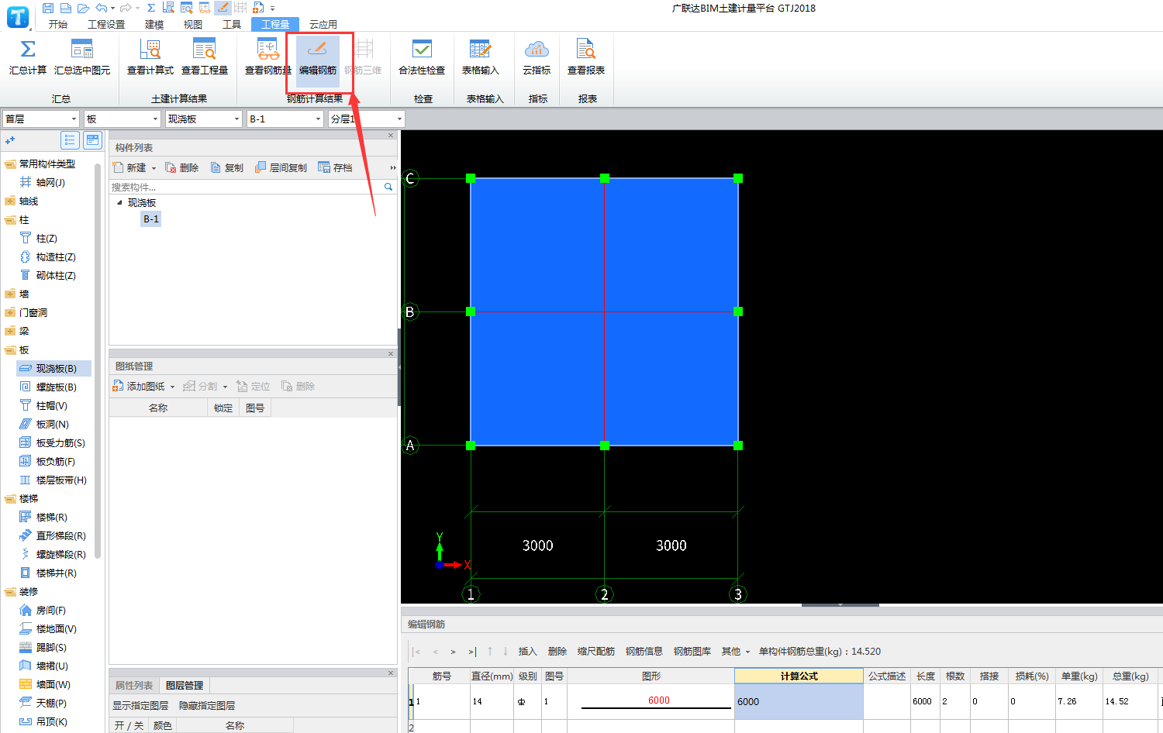
Task: Open 查看工程量 tool
Action: pos(205,57)
